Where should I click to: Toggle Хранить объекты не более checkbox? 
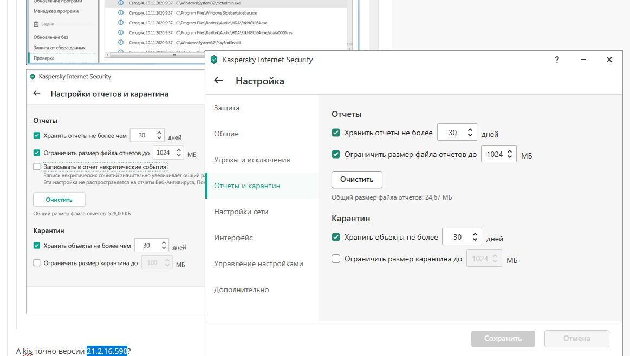click(336, 237)
